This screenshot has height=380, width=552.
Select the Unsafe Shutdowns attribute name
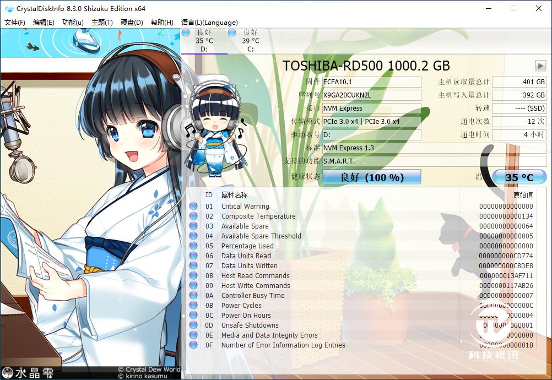pos(250,325)
